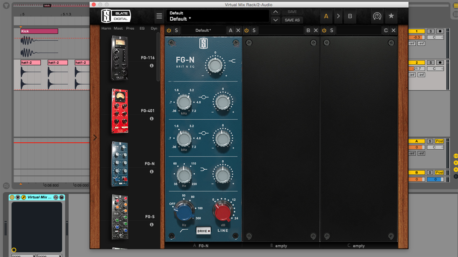Toggle the DRIVE switch on FG-N
Screen dimensions: 458x257
point(204,231)
